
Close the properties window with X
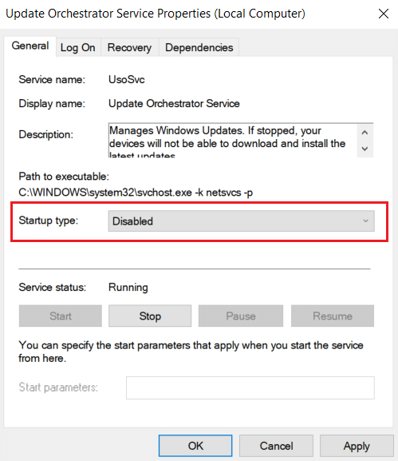point(384,14)
